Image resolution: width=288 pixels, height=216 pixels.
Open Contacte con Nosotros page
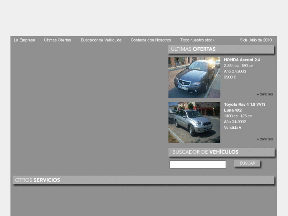click(x=151, y=40)
